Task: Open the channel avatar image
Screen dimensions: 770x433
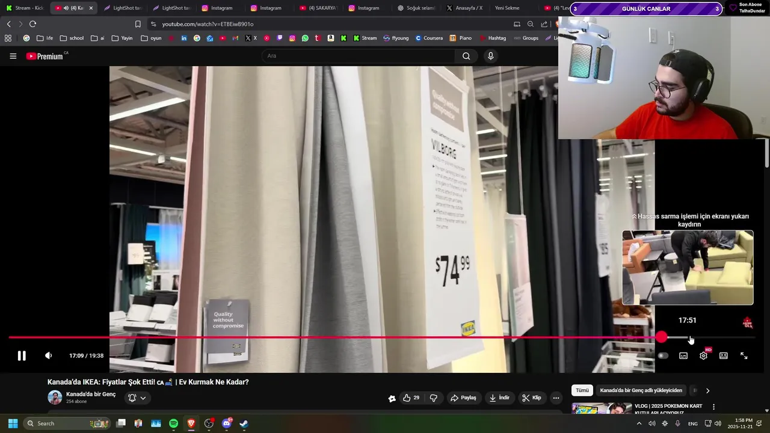Action: click(55, 398)
